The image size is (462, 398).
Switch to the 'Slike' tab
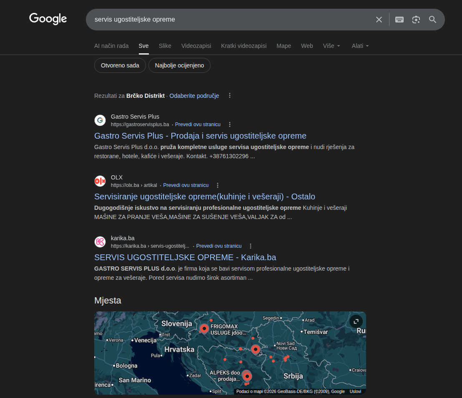(165, 46)
